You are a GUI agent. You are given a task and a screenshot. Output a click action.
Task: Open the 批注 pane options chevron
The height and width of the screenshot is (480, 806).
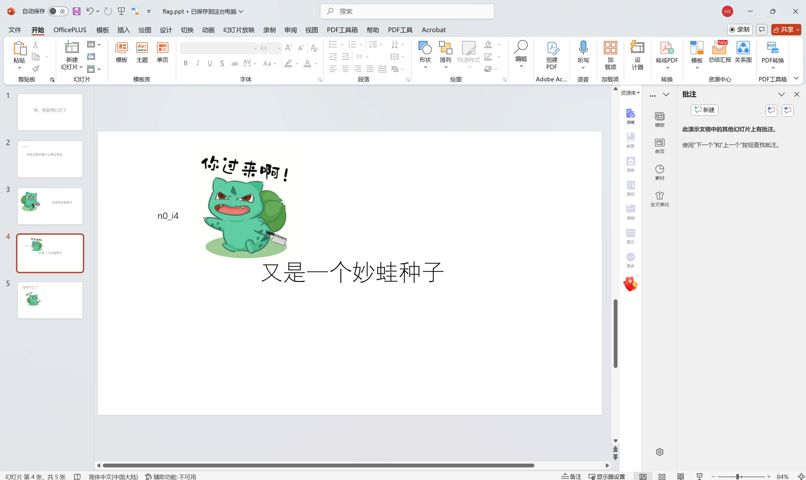click(781, 94)
